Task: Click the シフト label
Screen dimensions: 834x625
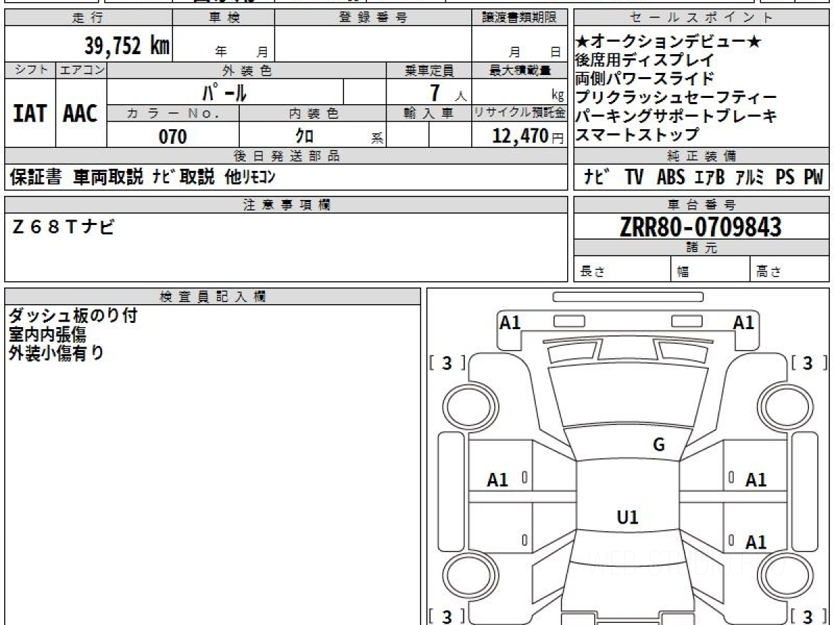Action: (30, 70)
